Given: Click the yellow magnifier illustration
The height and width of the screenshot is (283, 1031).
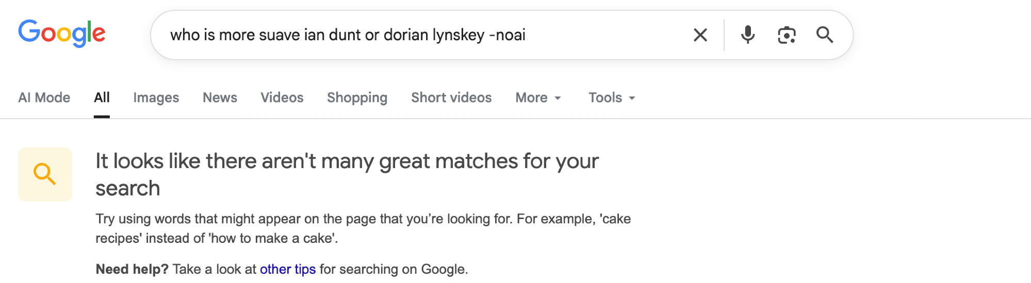Looking at the screenshot, I should tap(45, 174).
